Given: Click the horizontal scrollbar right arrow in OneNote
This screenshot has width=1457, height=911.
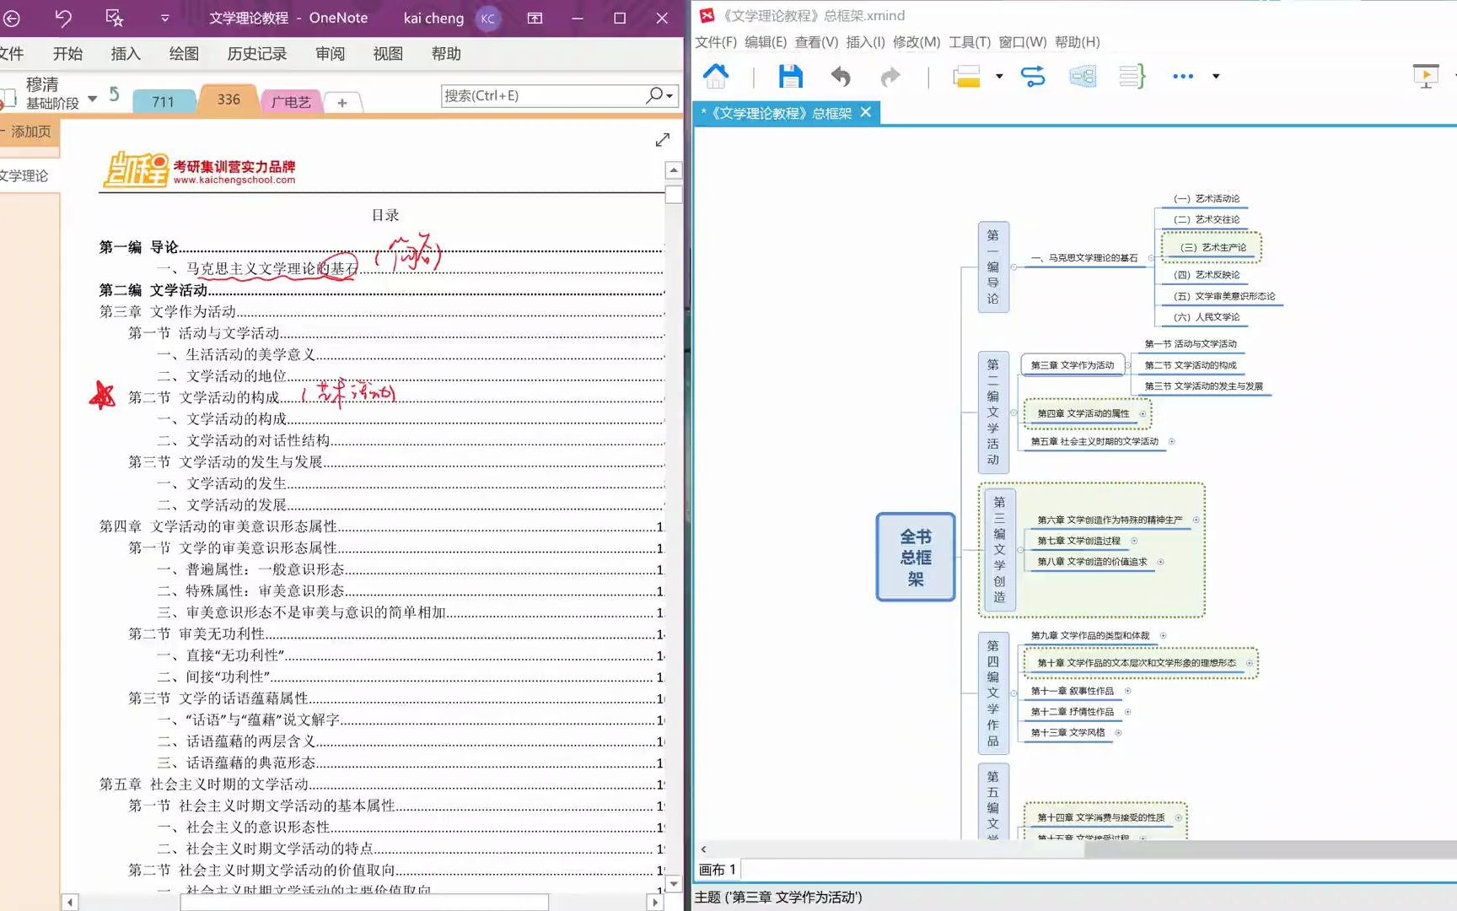Looking at the screenshot, I should (x=655, y=903).
